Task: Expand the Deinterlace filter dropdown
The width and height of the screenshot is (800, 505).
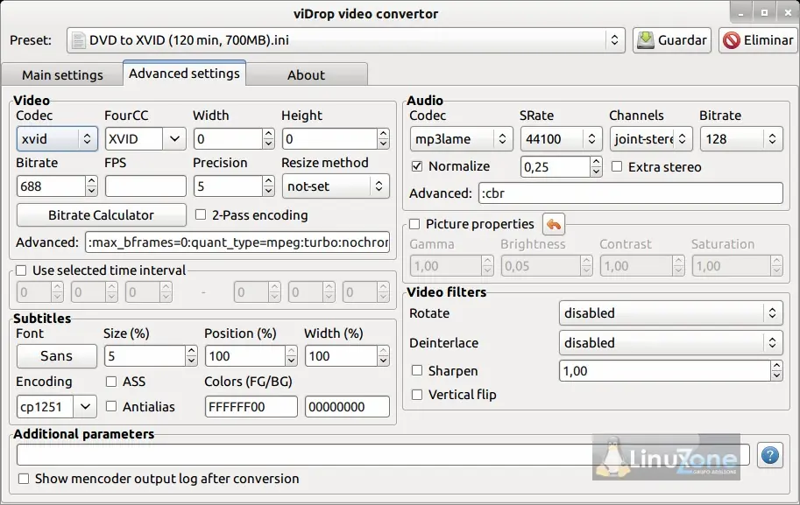Action: [670, 343]
